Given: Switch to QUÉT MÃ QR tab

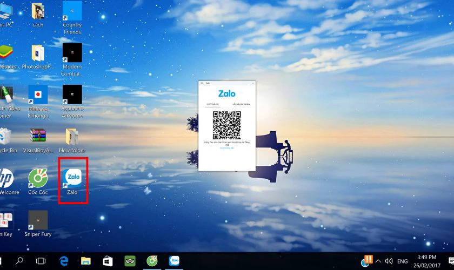Looking at the screenshot, I should (213, 104).
